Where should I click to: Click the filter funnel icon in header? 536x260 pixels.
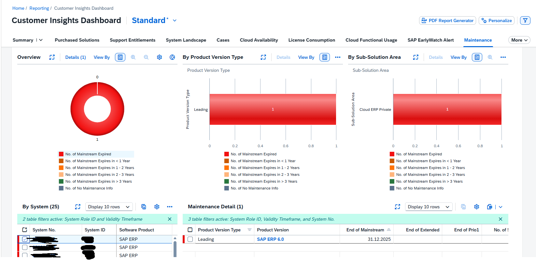525,20
